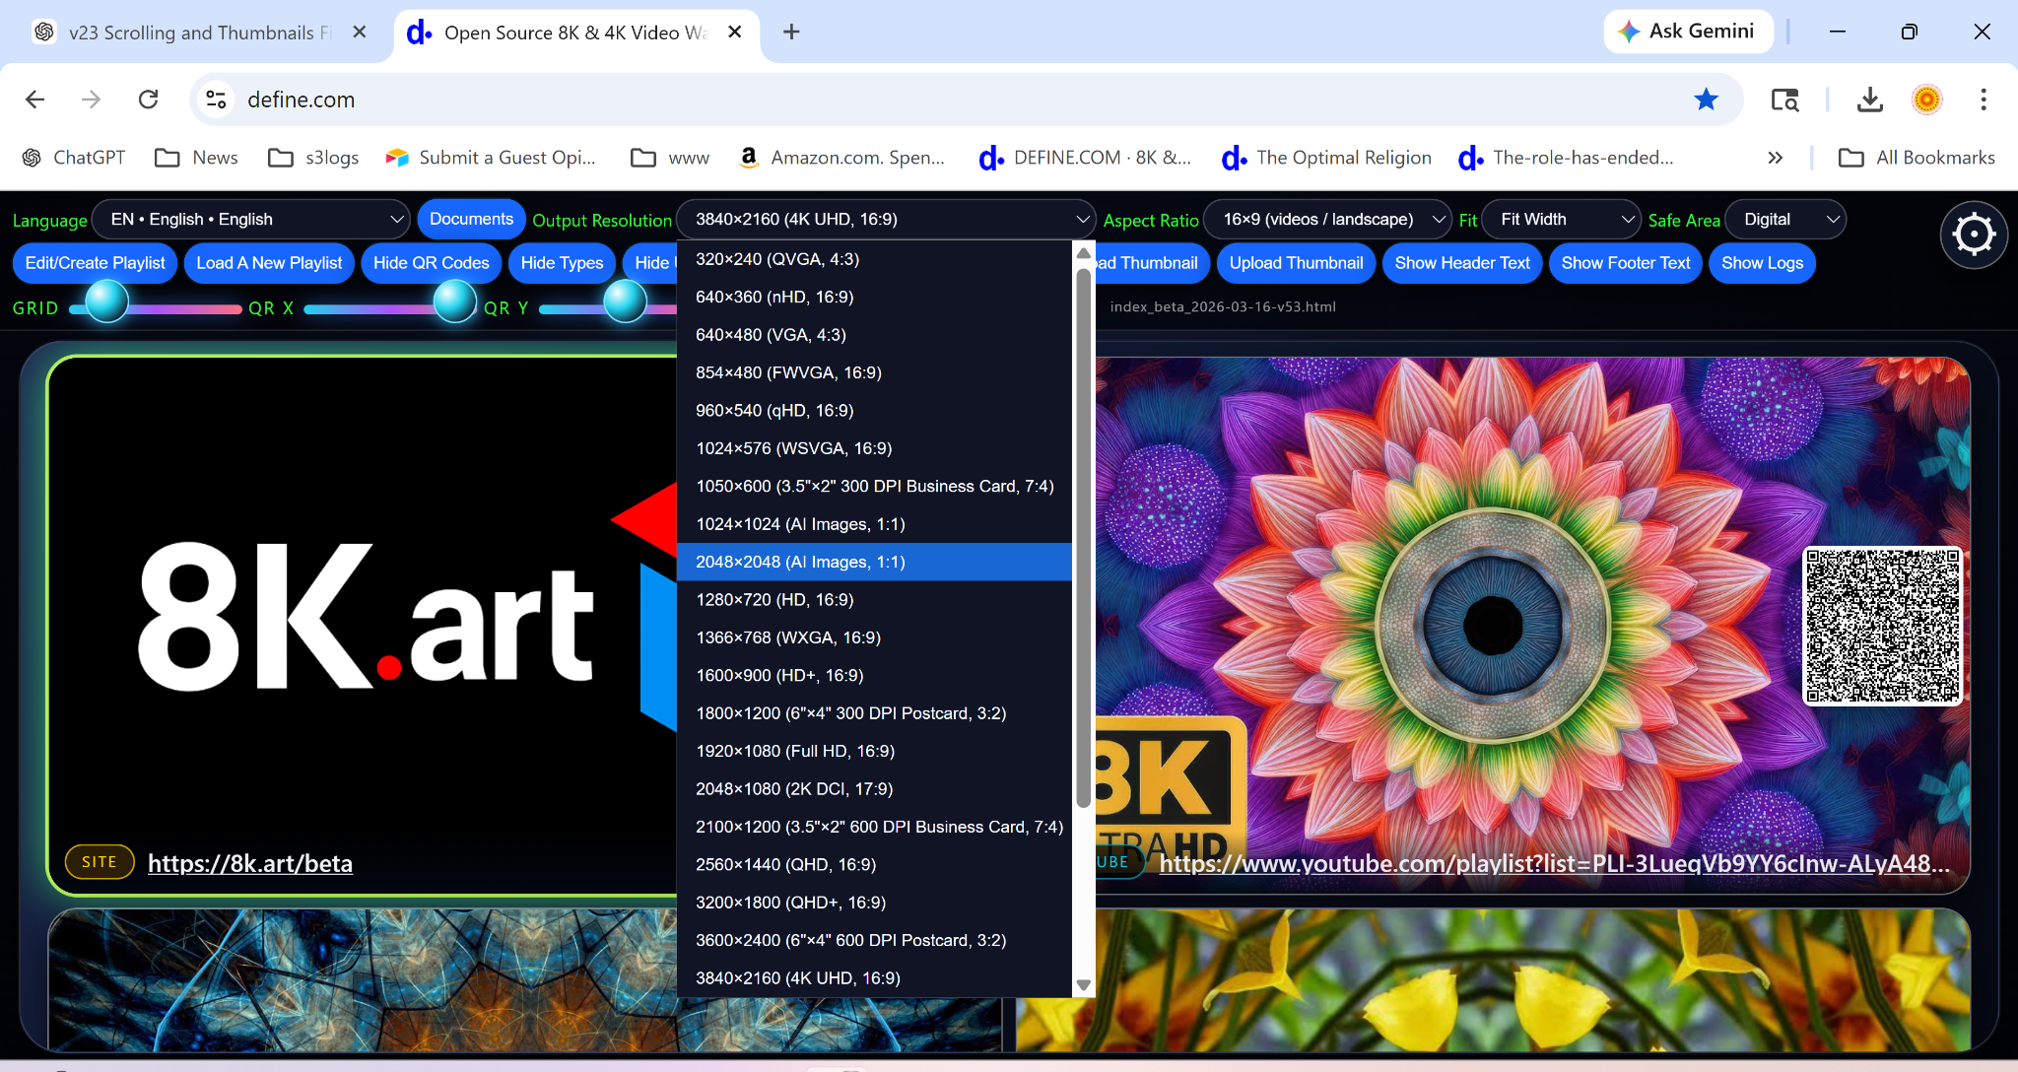Open the Downloads icon in toolbar
This screenshot has height=1072, width=2018.
click(1869, 100)
